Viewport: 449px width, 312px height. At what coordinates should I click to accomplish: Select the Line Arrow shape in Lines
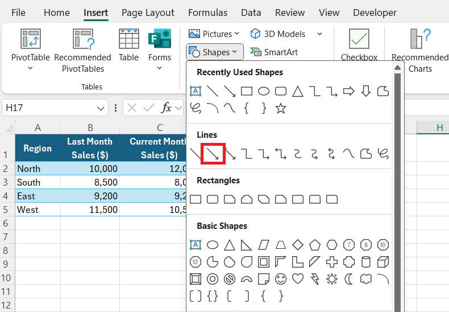(x=213, y=154)
